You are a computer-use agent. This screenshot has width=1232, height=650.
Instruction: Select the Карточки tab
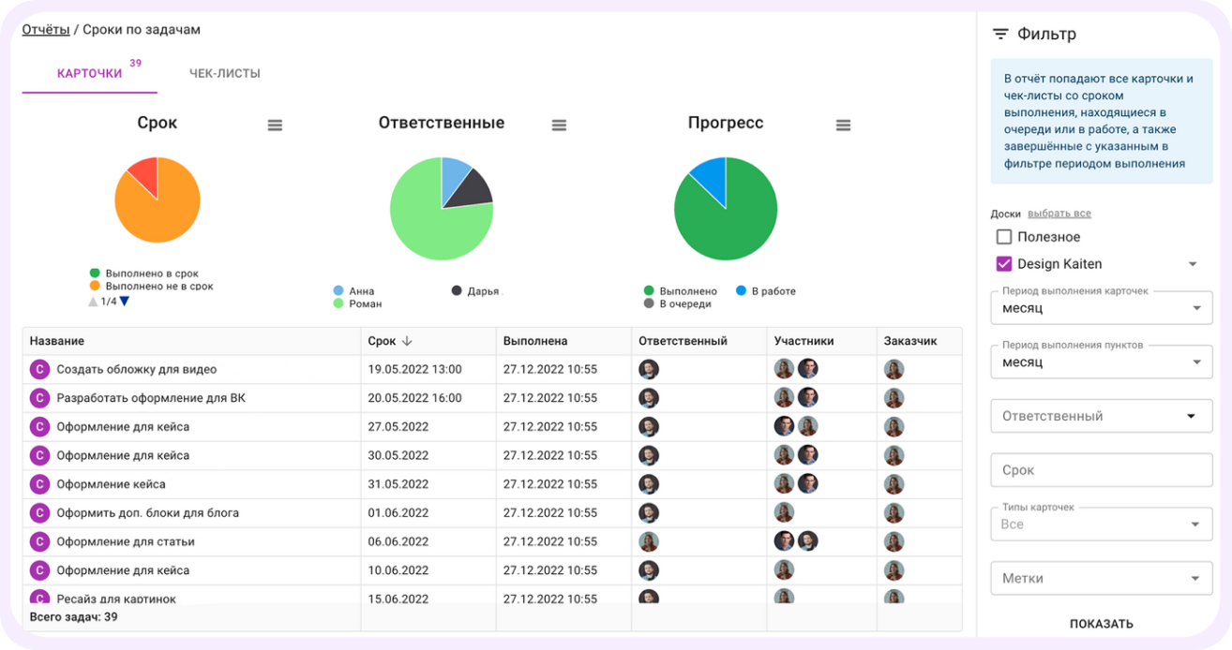pos(90,74)
